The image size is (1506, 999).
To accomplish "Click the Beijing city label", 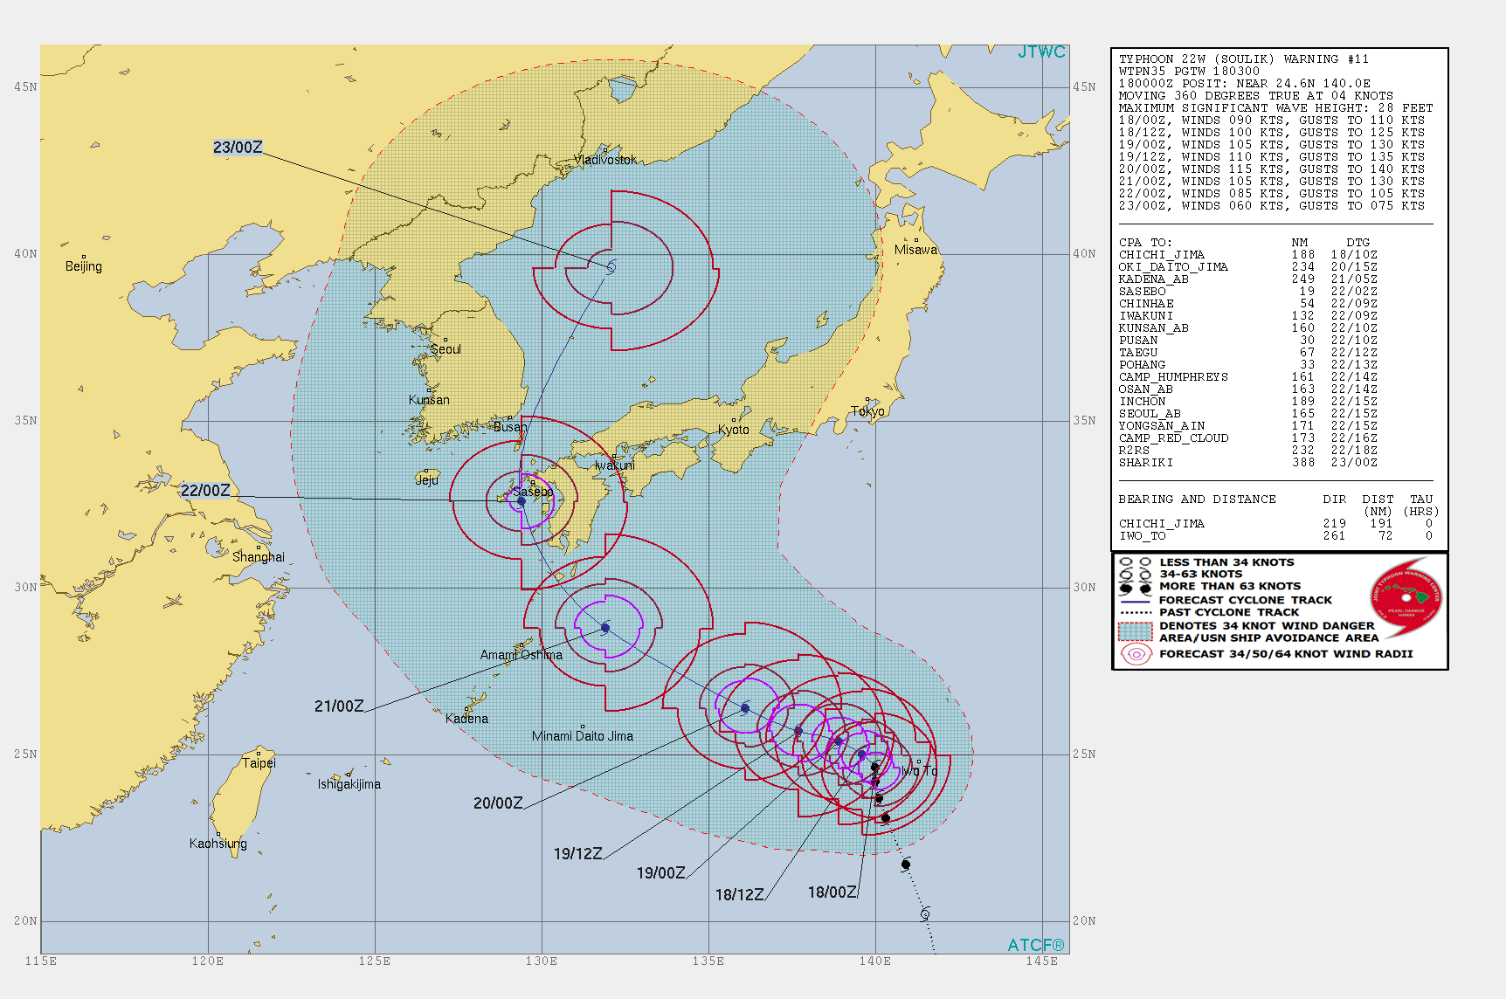I will 84,266.
